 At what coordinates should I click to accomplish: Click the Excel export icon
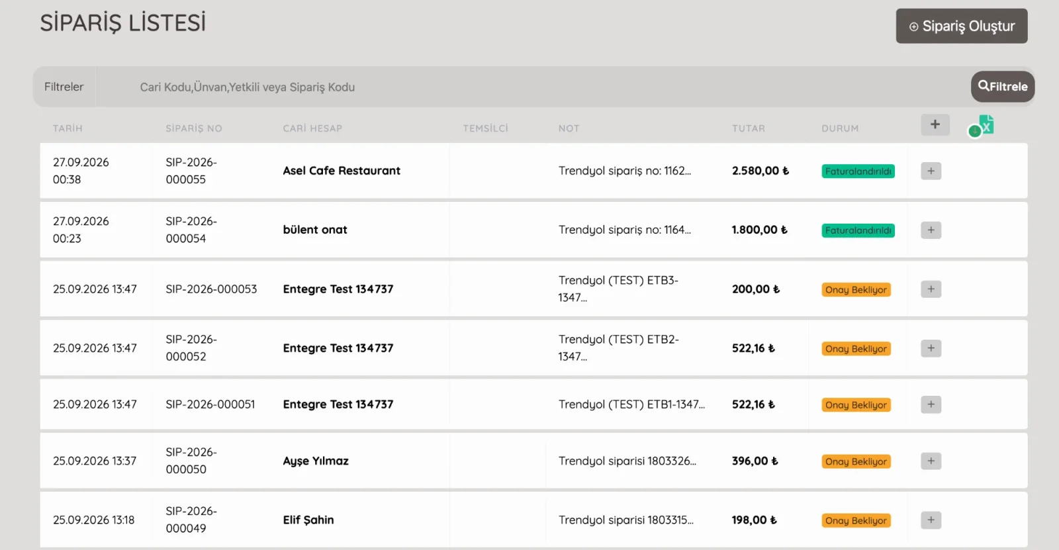tap(982, 125)
